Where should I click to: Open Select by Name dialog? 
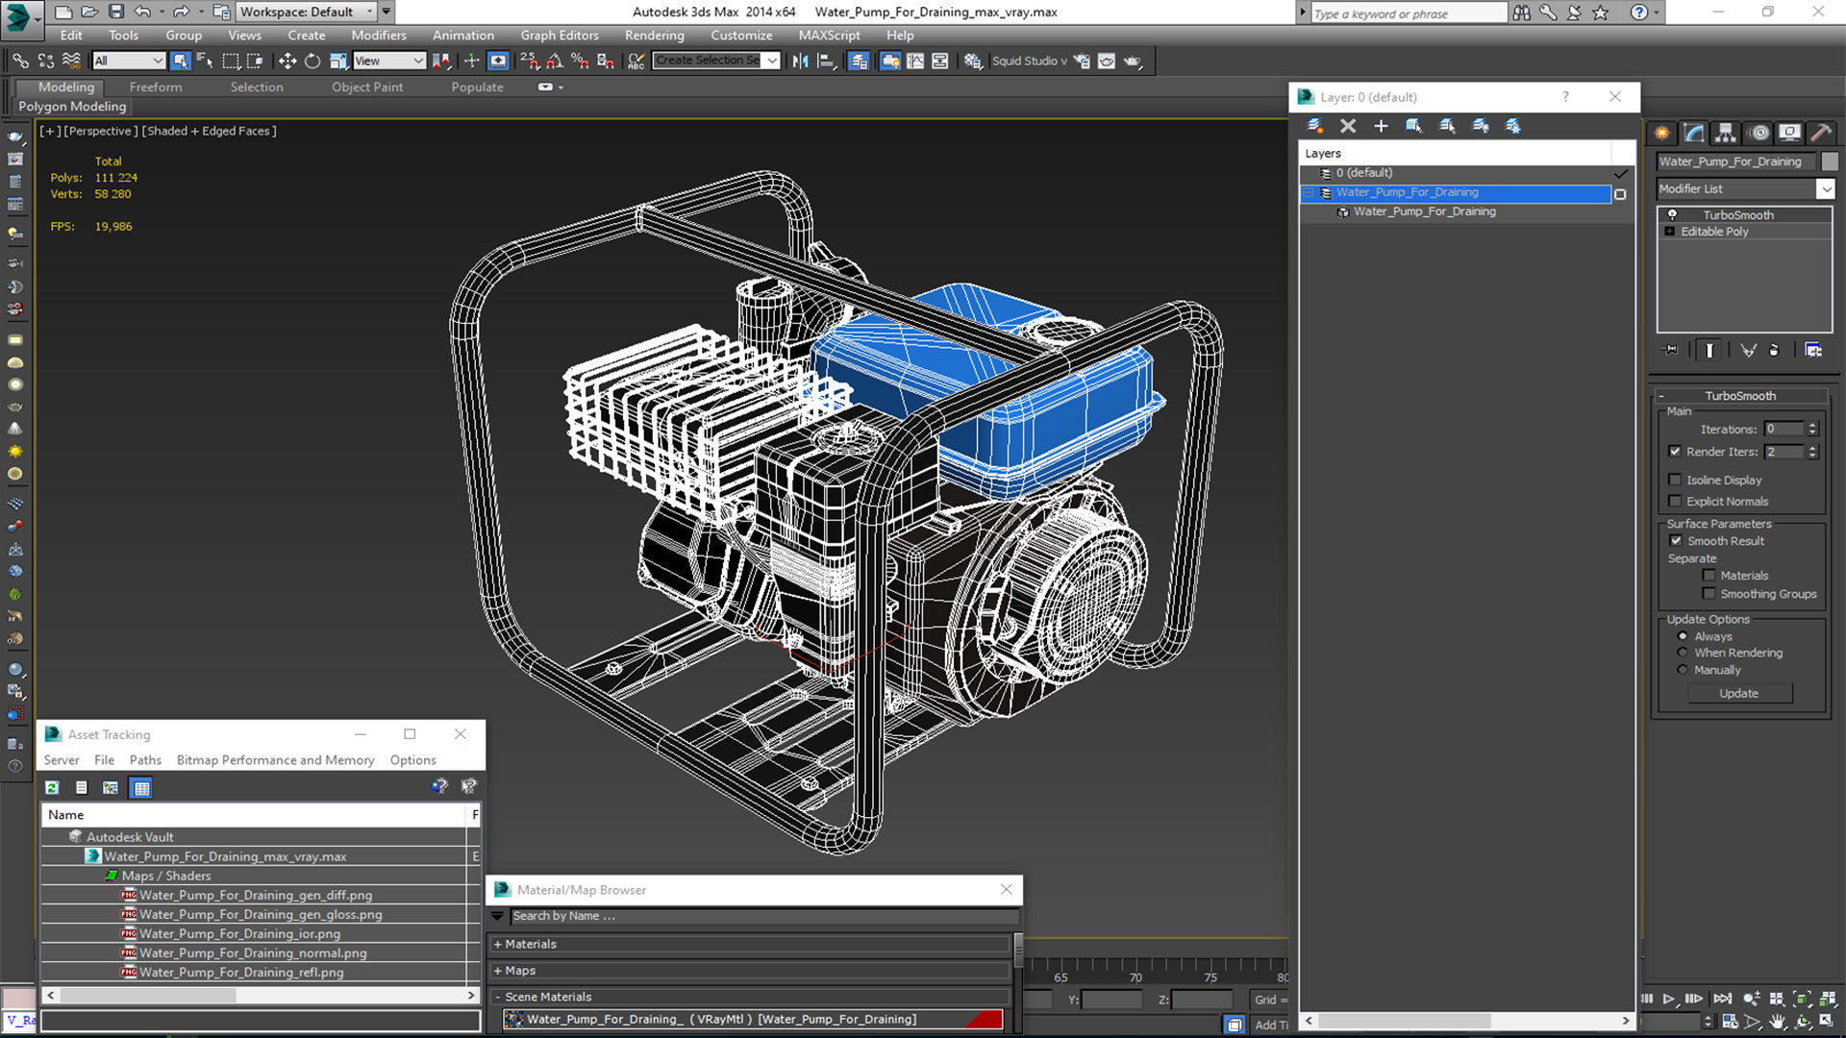pos(205,61)
